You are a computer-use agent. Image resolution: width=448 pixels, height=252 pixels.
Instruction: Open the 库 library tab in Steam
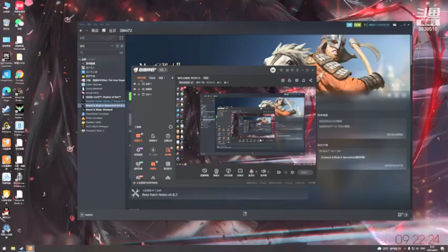click(x=104, y=31)
